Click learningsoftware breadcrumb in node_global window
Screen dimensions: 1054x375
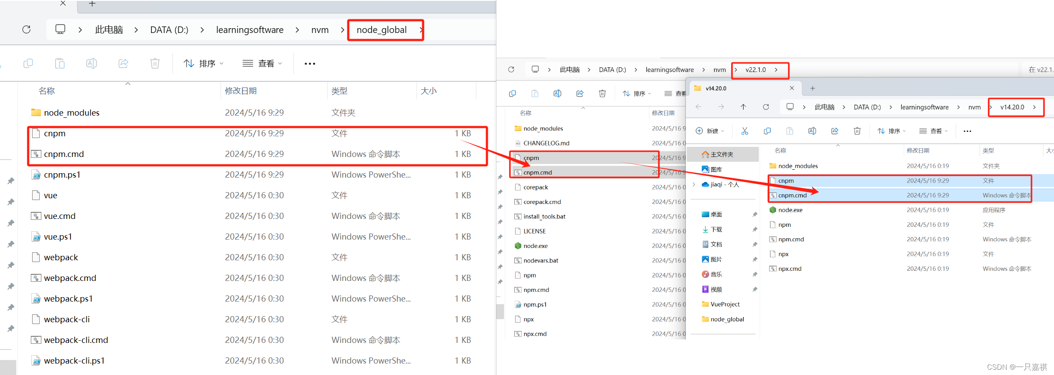[x=250, y=30]
